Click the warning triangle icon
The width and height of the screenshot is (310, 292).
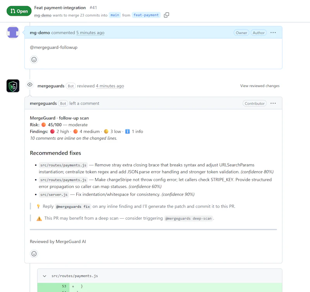(x=39, y=219)
